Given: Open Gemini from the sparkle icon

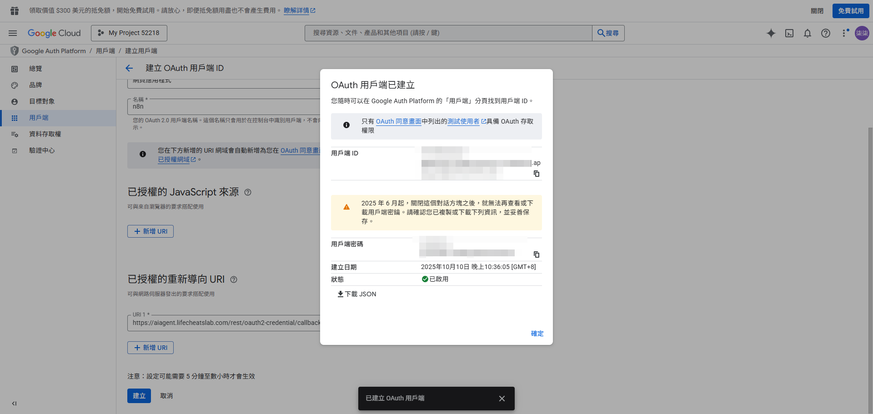Looking at the screenshot, I should coord(771,33).
